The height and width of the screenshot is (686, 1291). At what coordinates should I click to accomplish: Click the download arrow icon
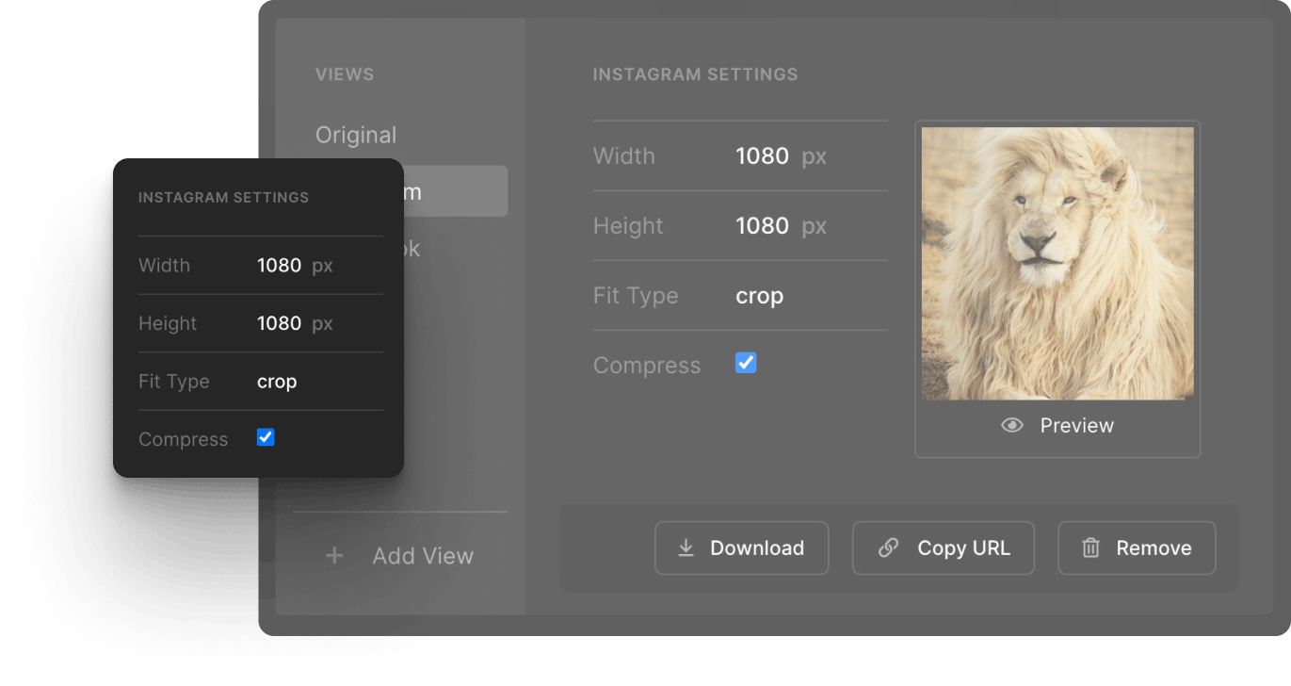(x=686, y=548)
